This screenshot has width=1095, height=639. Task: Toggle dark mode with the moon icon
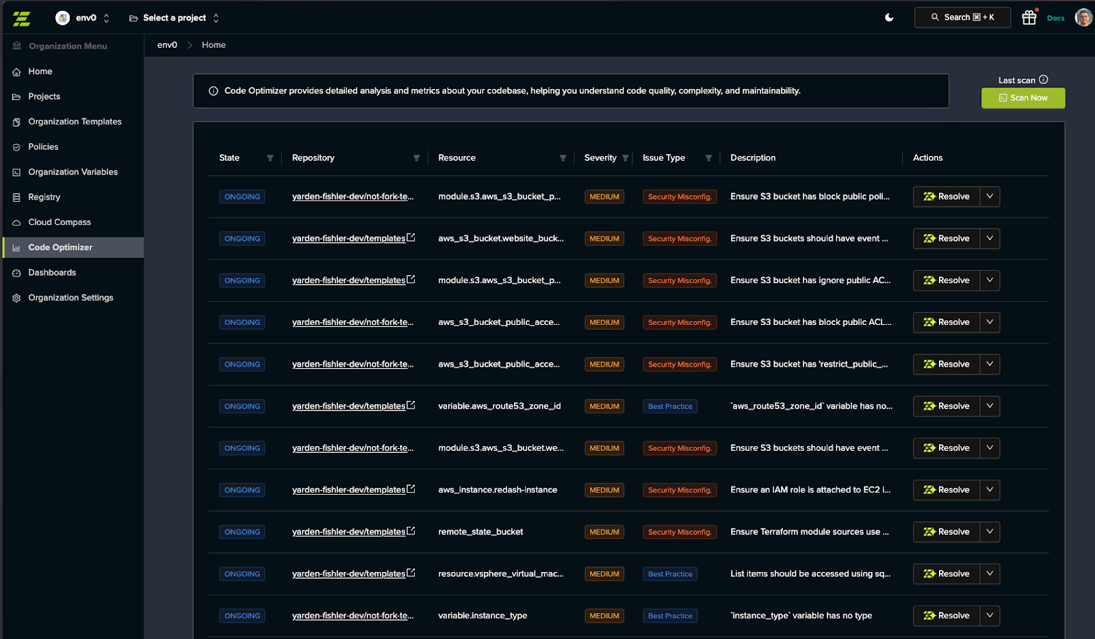pos(888,17)
